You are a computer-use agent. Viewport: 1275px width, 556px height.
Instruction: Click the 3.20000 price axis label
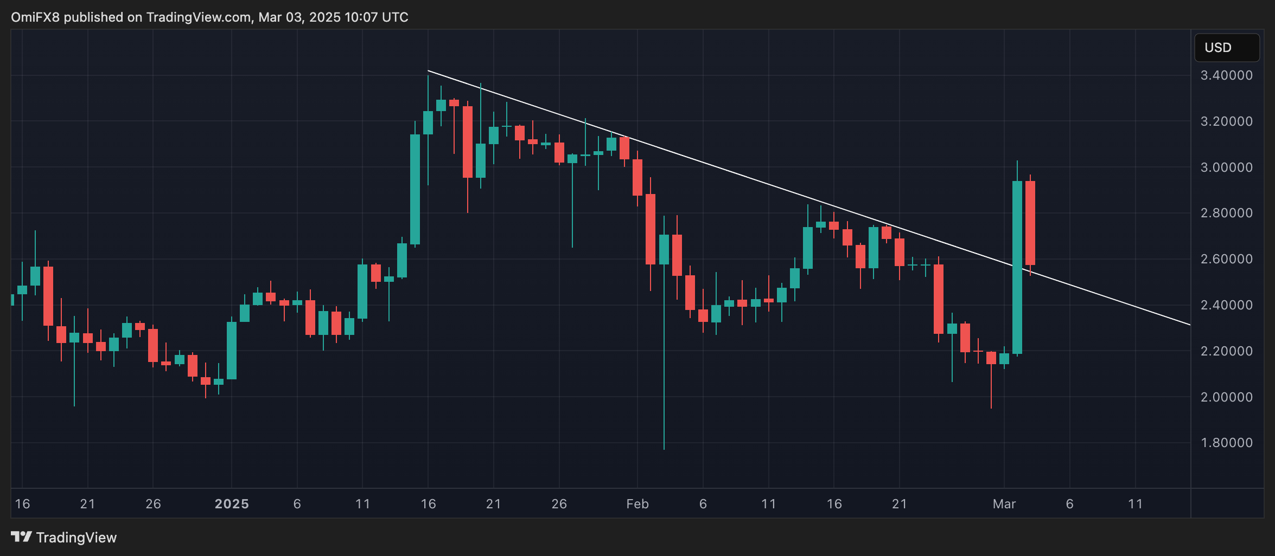1227,121
